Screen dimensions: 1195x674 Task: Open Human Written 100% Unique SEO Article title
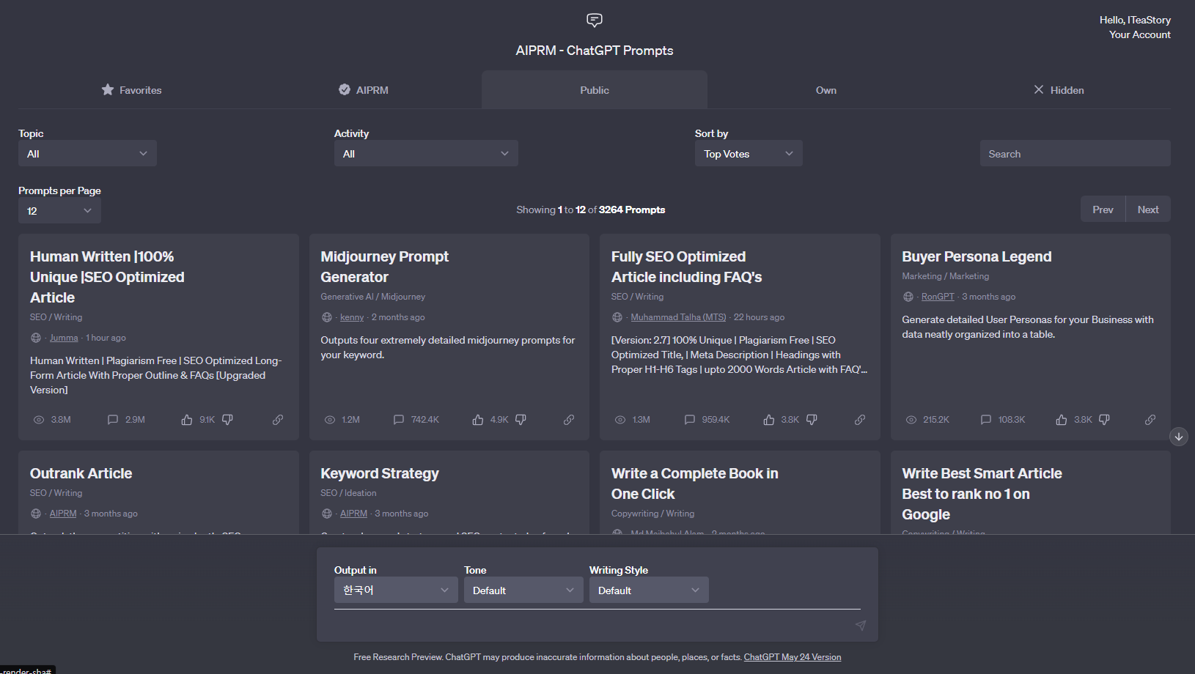[107, 277]
